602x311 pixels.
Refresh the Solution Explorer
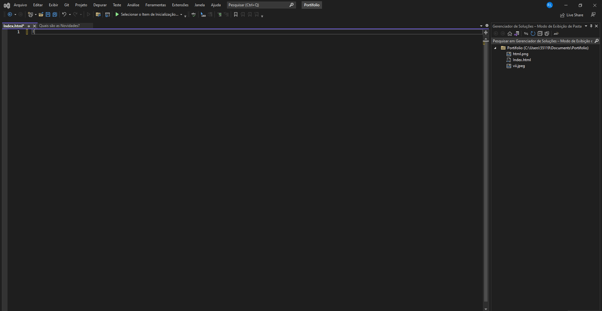533,34
